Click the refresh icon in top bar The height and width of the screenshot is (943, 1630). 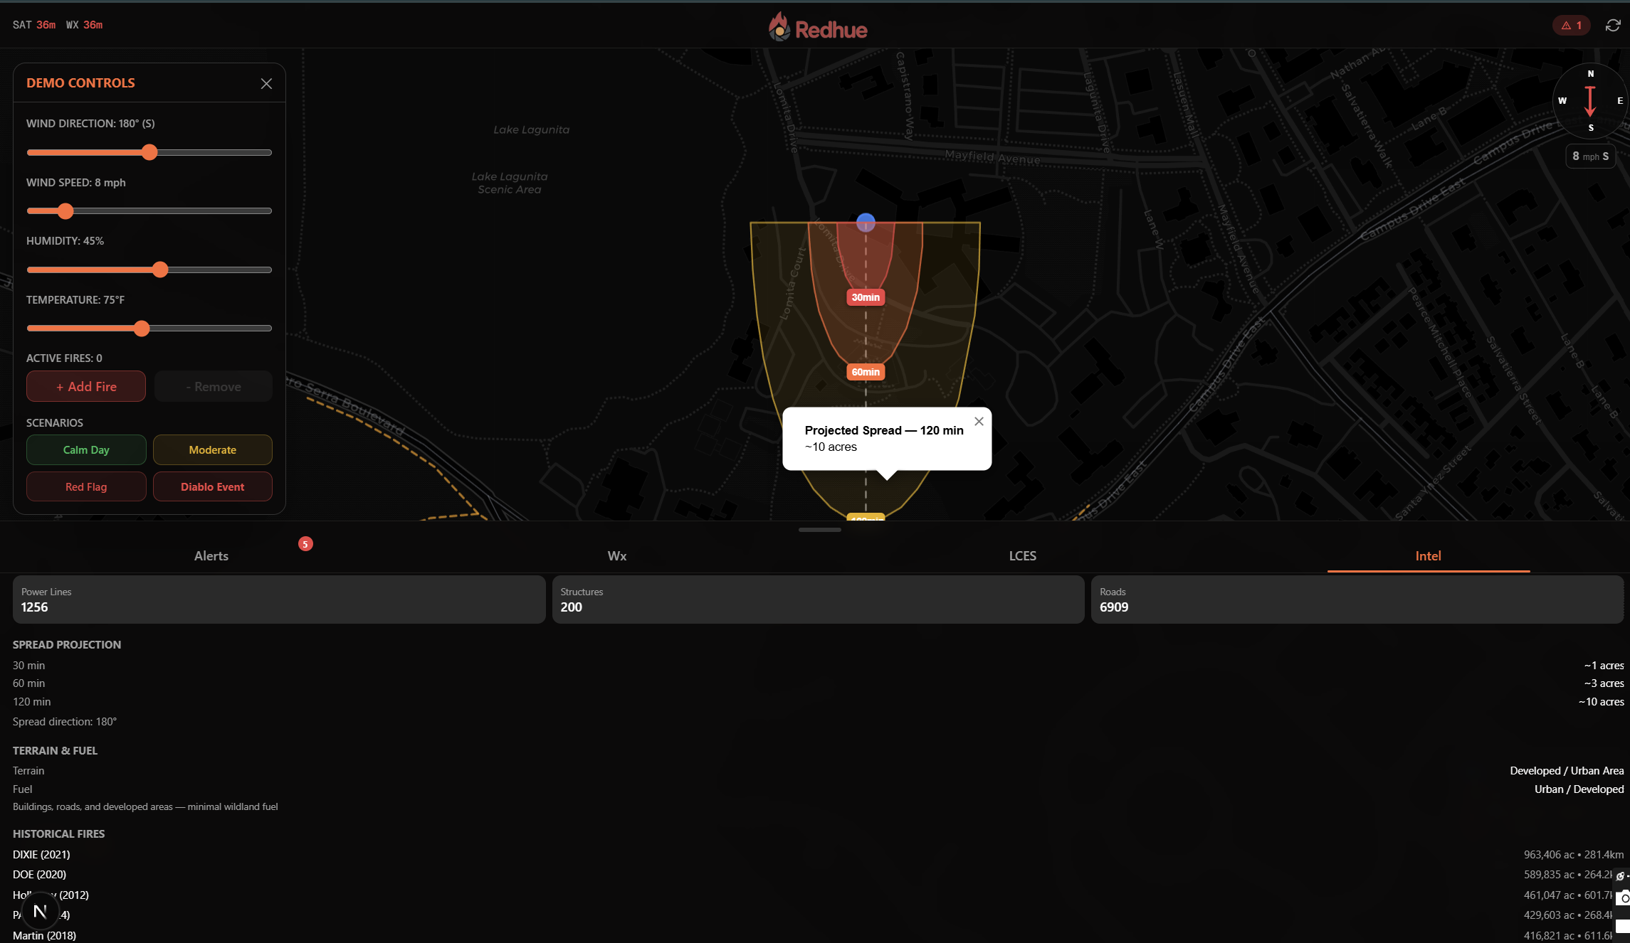1612,26
